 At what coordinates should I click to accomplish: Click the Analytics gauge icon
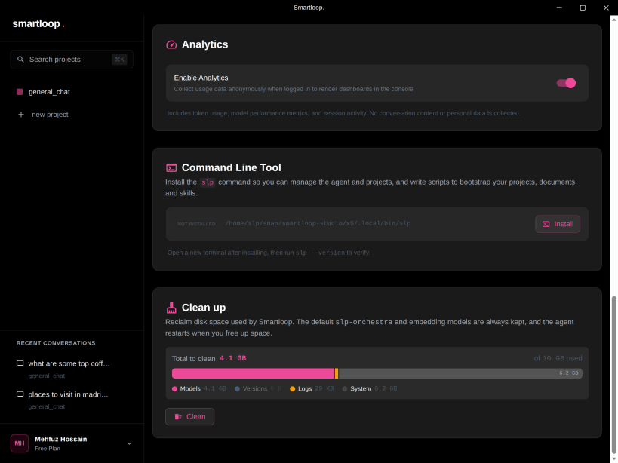(171, 44)
